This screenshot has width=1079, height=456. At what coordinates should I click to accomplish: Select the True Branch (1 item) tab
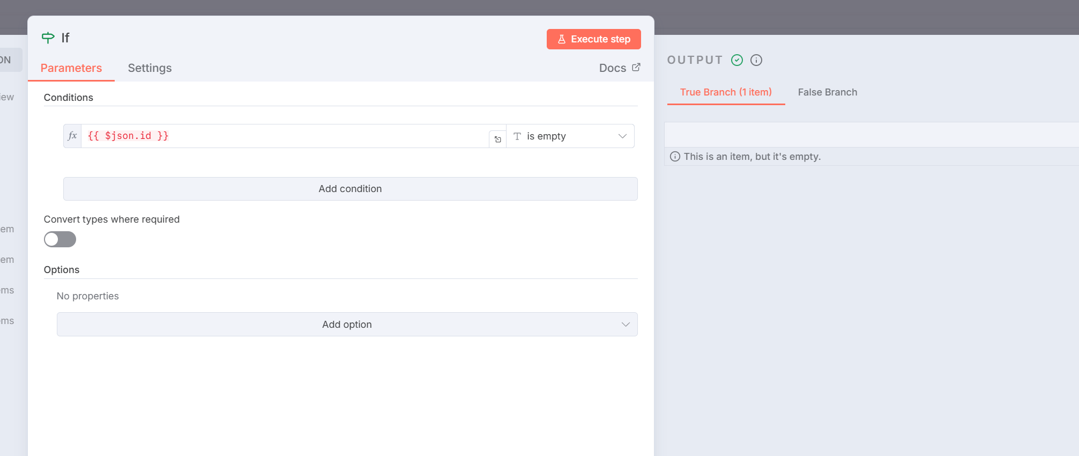pyautogui.click(x=726, y=92)
